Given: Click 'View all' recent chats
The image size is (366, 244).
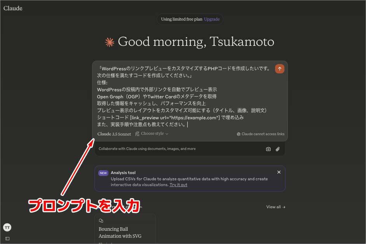Looking at the screenshot, I should (x=275, y=207).
